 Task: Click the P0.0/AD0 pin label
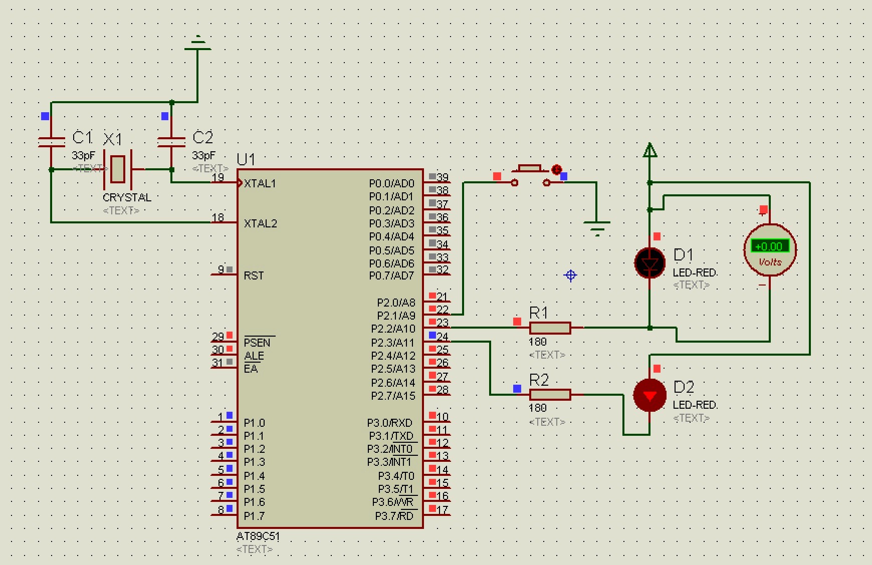pos(391,184)
